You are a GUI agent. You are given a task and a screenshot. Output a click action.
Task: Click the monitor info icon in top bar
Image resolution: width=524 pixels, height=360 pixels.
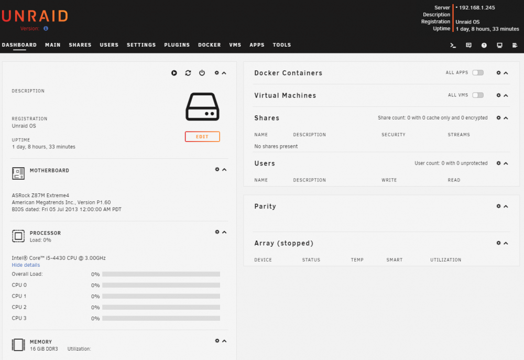tap(499, 45)
